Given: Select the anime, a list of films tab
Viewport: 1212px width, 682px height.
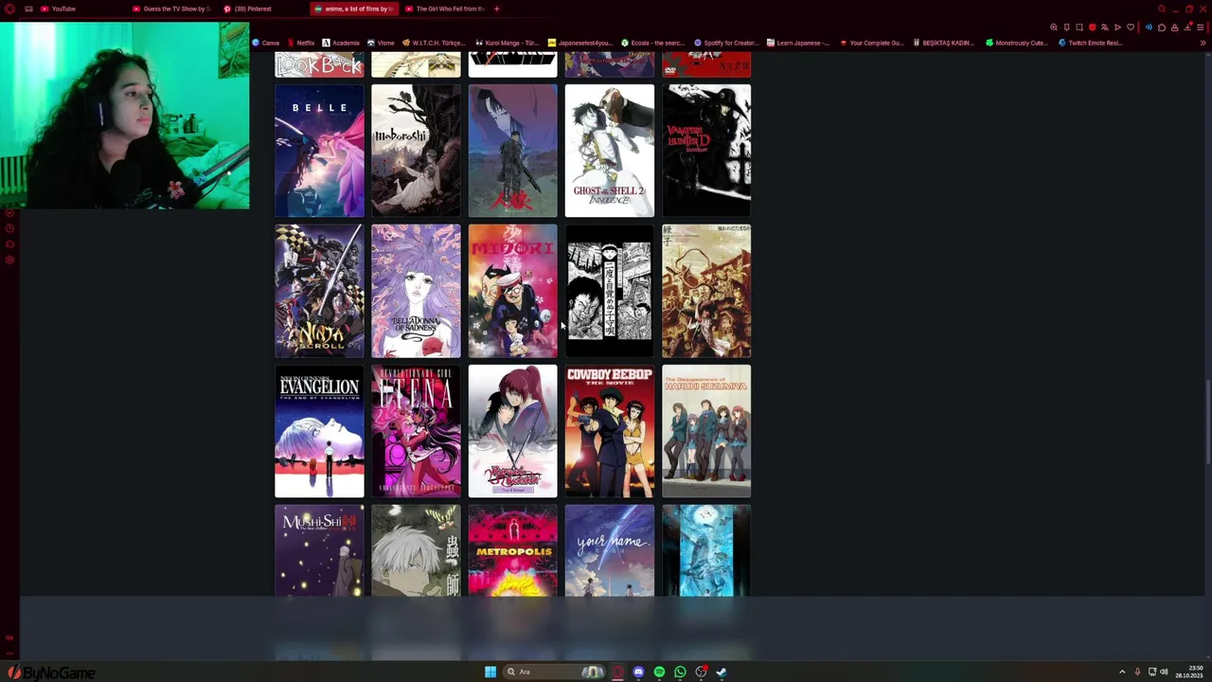Looking at the screenshot, I should 354,9.
